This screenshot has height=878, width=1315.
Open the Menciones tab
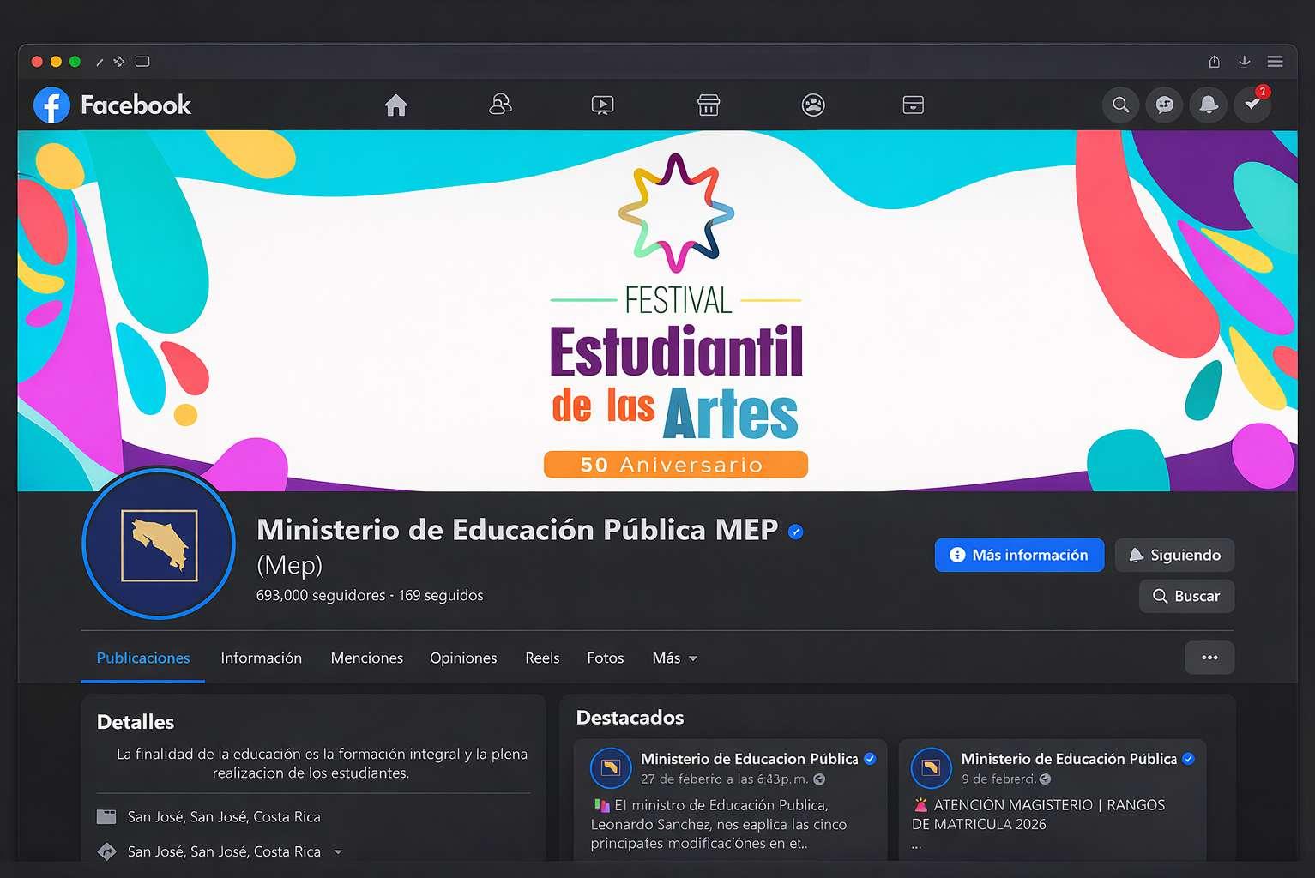pos(367,658)
